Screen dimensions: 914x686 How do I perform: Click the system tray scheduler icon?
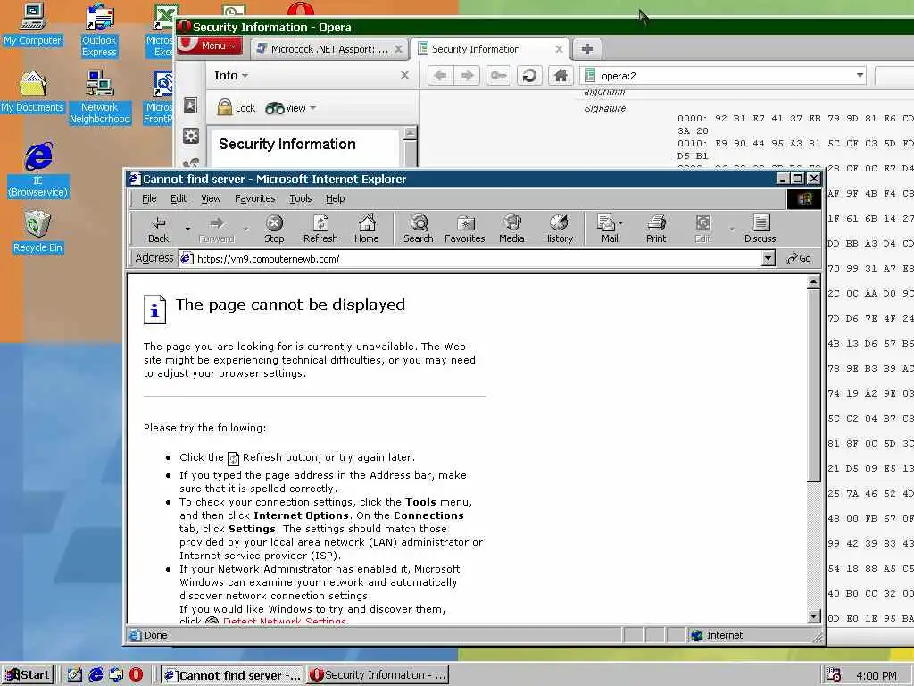click(833, 675)
